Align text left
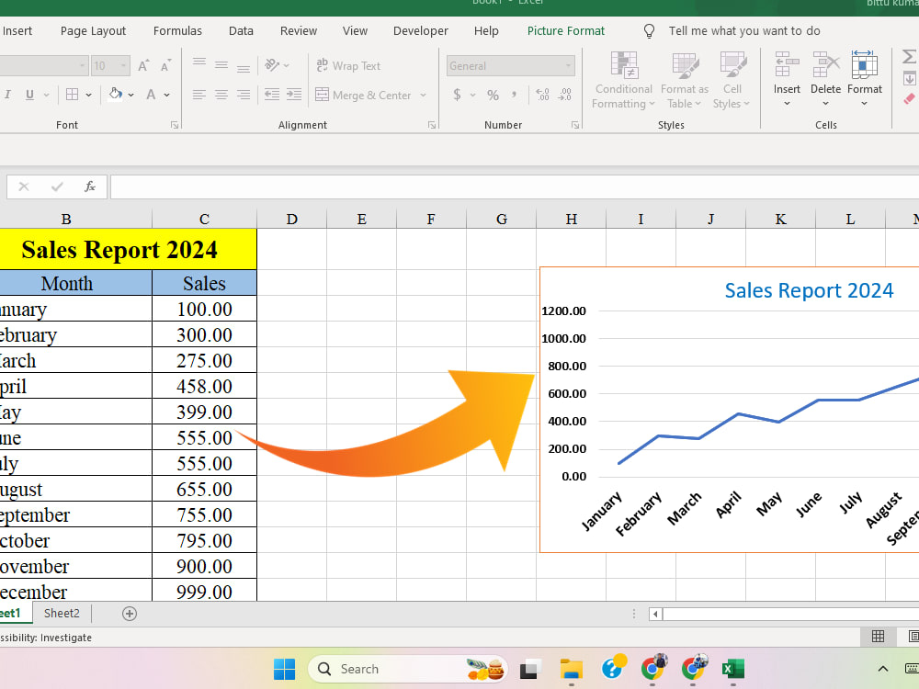 click(x=199, y=95)
